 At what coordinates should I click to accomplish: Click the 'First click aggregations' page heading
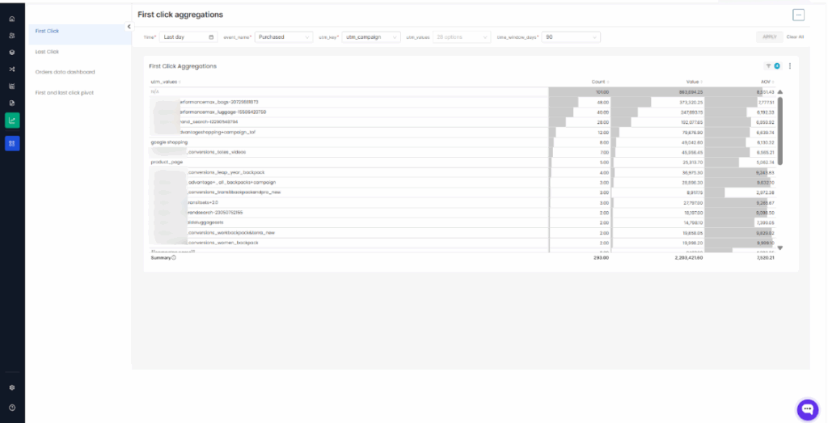[x=180, y=15]
